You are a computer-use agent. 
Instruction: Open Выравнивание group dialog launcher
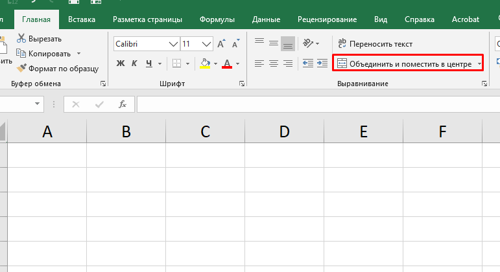pos(484,84)
